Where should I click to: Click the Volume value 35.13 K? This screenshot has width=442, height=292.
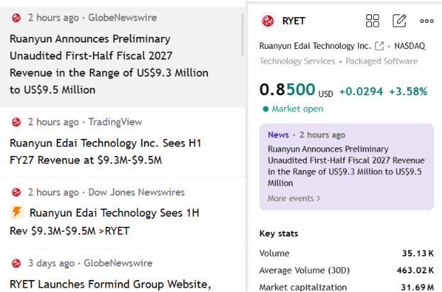point(418,254)
